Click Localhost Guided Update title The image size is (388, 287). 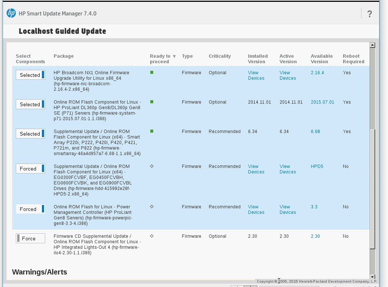pyautogui.click(x=62, y=31)
